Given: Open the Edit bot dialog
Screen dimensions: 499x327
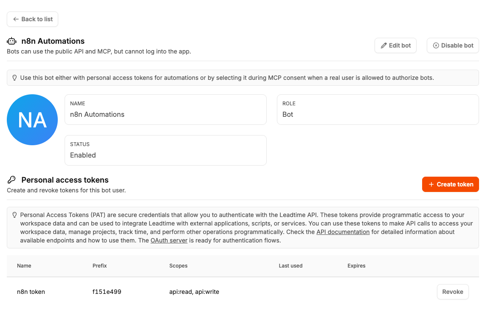Looking at the screenshot, I should point(395,45).
